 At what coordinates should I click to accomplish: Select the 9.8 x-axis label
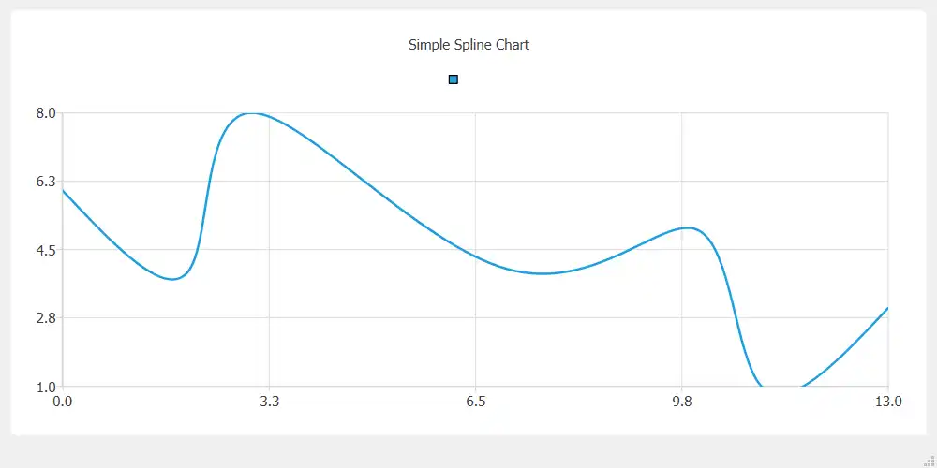tap(682, 402)
